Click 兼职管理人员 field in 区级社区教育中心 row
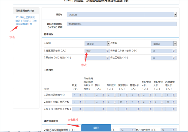 tap(159, 95)
